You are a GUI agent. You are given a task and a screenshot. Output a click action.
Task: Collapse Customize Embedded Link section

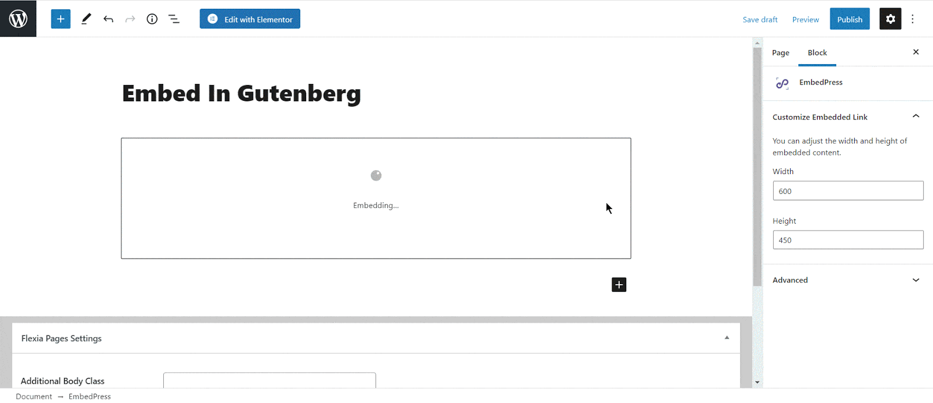[916, 116]
